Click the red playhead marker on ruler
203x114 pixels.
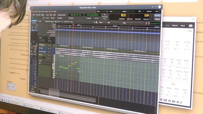[73, 24]
